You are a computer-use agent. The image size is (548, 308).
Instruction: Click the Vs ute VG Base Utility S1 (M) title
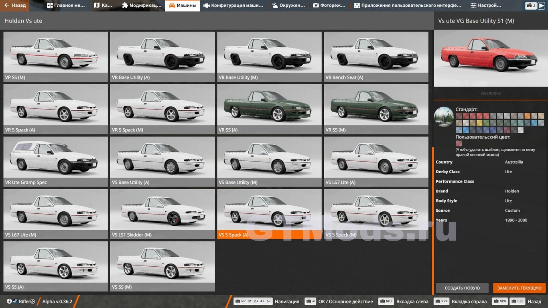click(x=476, y=21)
